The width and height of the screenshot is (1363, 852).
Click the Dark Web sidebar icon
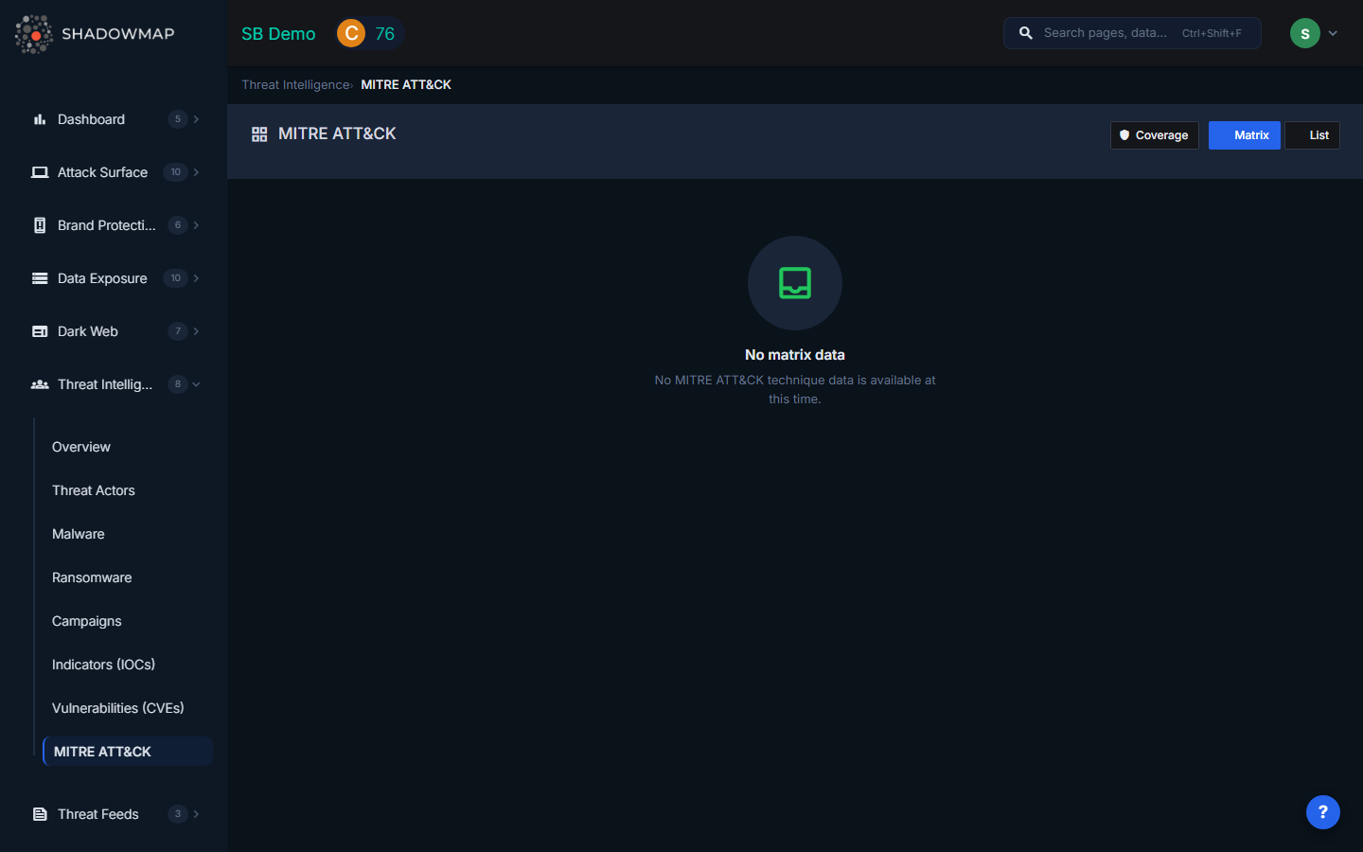[x=40, y=331]
